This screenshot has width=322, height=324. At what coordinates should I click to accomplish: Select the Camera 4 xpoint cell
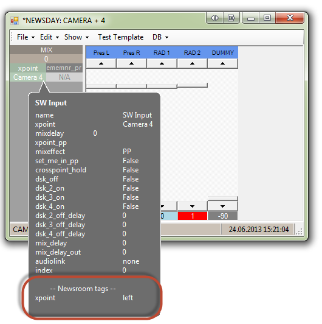(28, 77)
